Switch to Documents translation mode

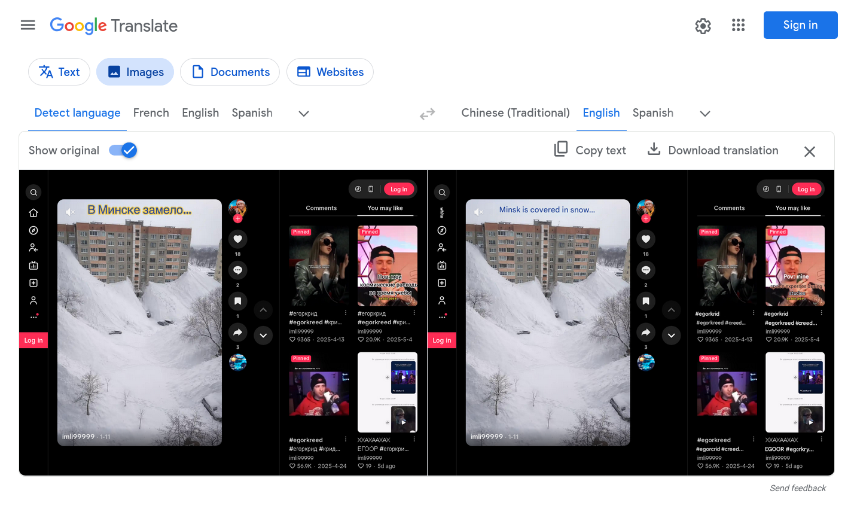230,72
